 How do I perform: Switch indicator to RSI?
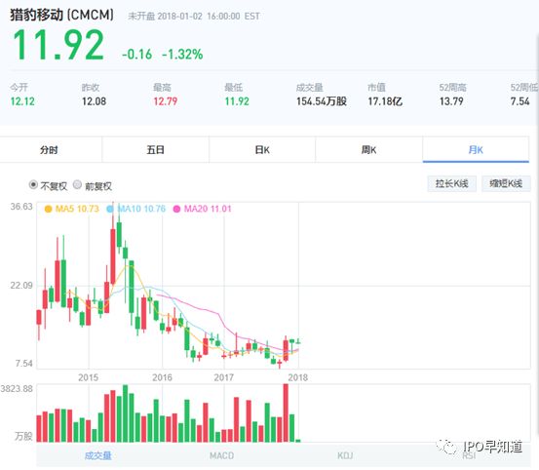click(469, 456)
